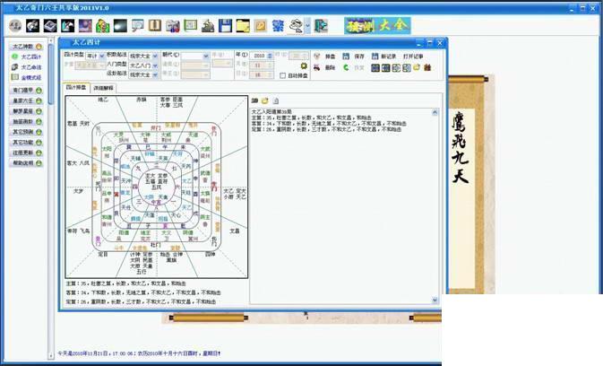Click the results text panel scrollbar down arrow
Viewport: 603px width, 366px height.
(x=435, y=301)
